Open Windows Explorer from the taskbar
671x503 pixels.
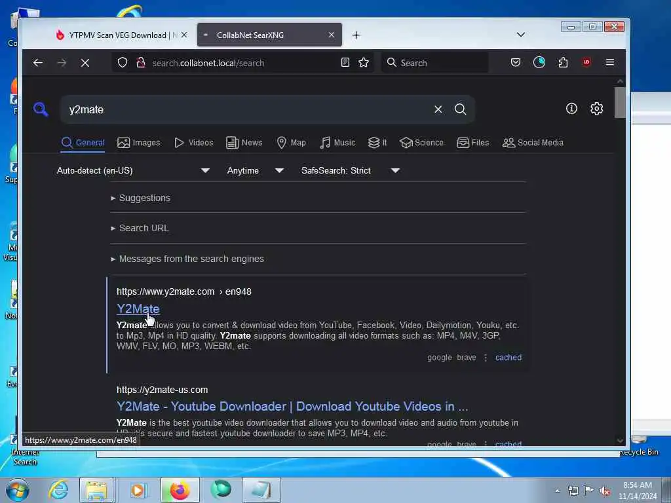tap(96, 490)
